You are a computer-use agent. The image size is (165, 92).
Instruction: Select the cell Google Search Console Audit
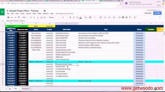point(67,52)
